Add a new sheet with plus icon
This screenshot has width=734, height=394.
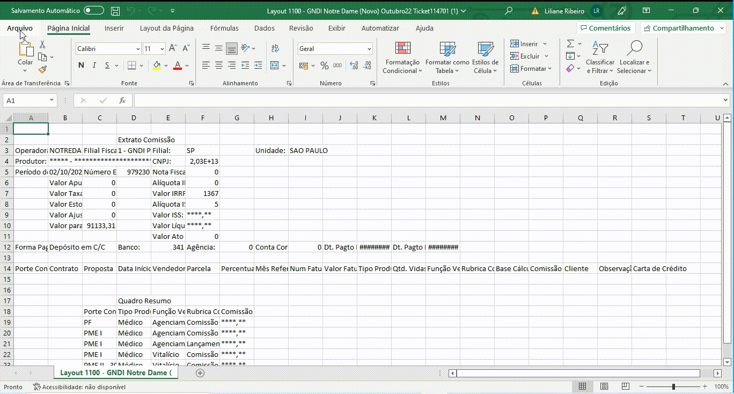click(200, 373)
